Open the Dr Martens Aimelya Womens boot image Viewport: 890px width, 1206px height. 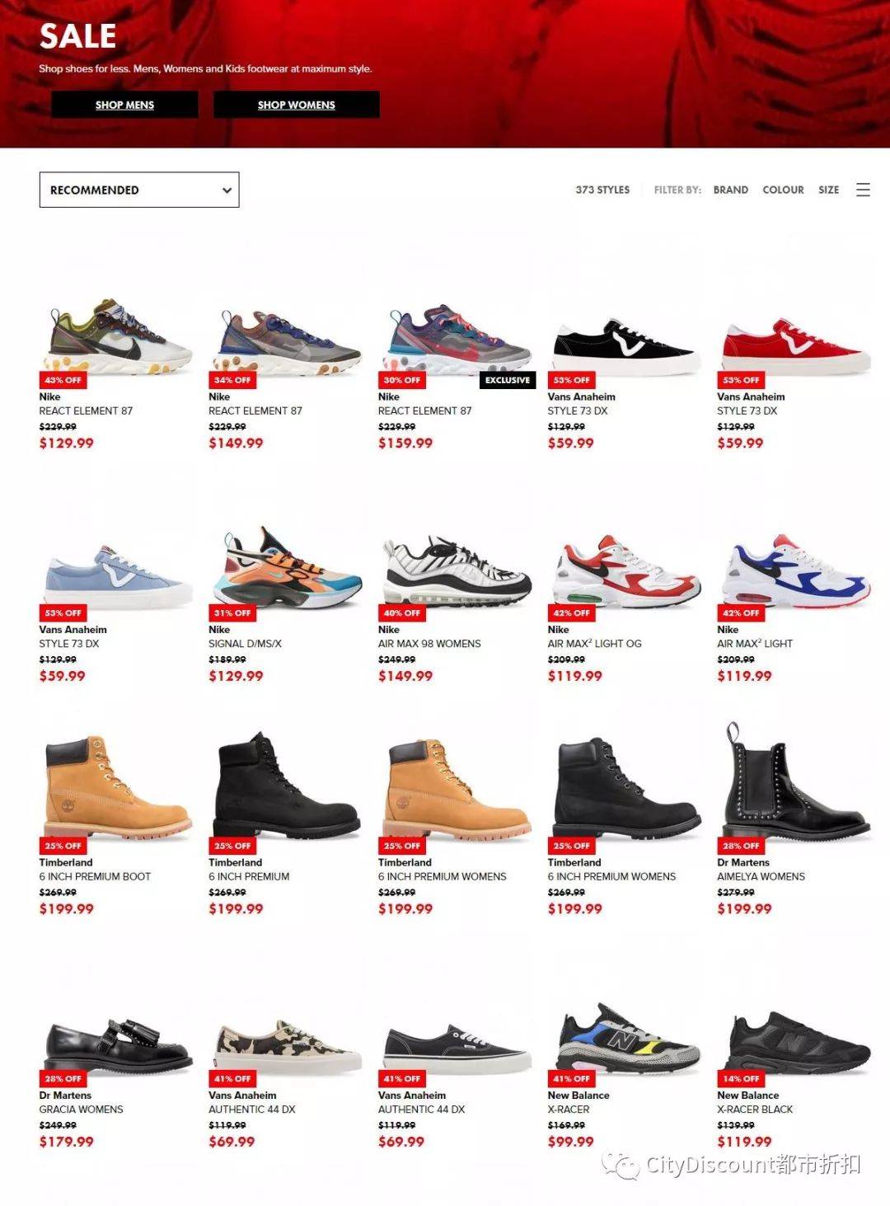[794, 781]
